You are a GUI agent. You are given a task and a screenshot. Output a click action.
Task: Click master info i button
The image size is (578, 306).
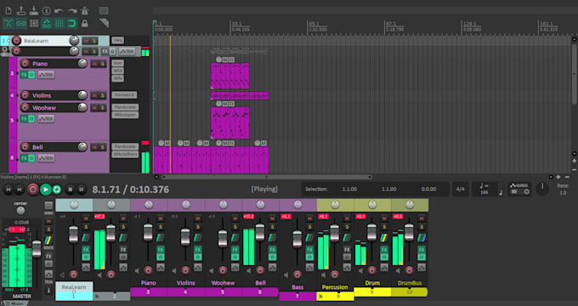coord(48,291)
